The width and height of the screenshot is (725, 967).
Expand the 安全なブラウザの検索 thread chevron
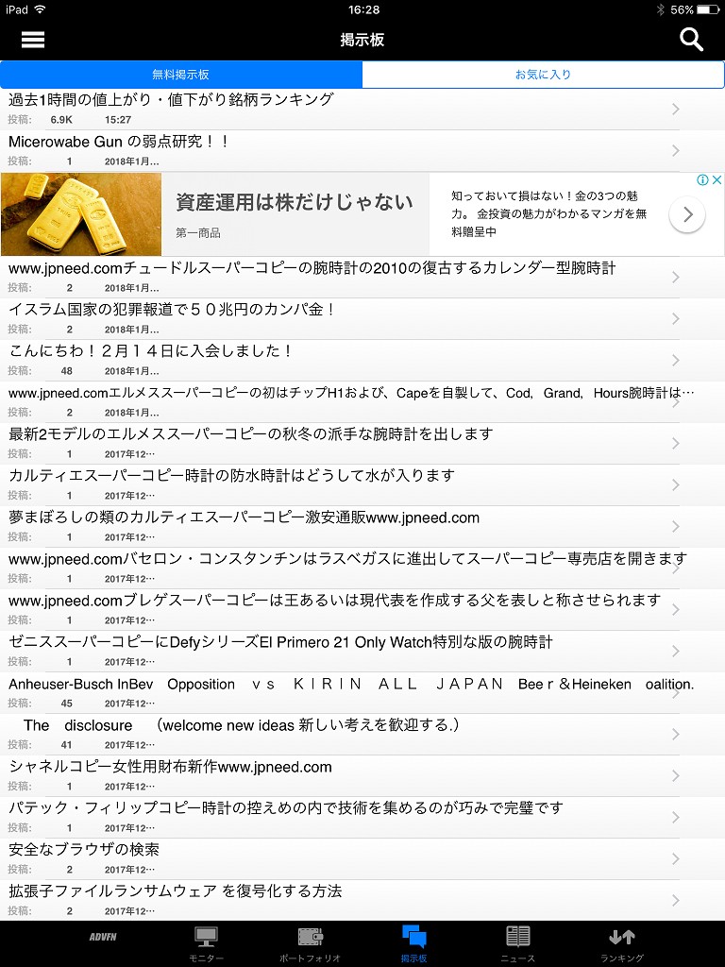pyautogui.click(x=675, y=859)
